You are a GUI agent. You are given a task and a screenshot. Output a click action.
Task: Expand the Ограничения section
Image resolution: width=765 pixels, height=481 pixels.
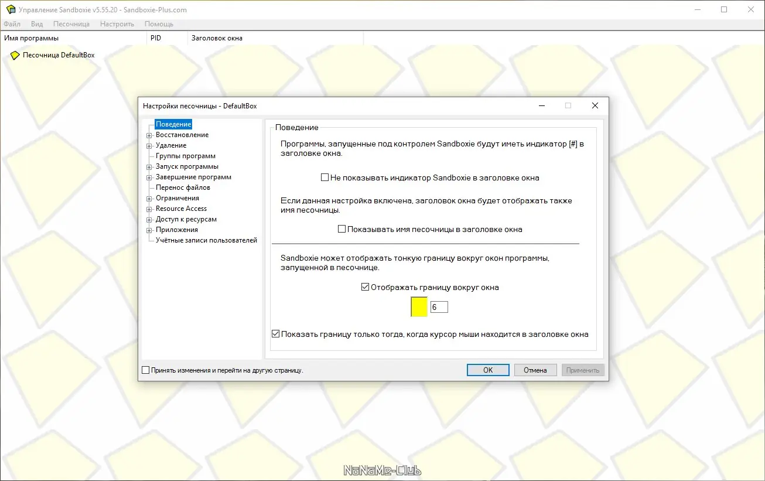pos(150,198)
